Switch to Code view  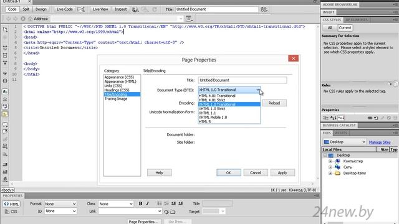tap(12, 9)
